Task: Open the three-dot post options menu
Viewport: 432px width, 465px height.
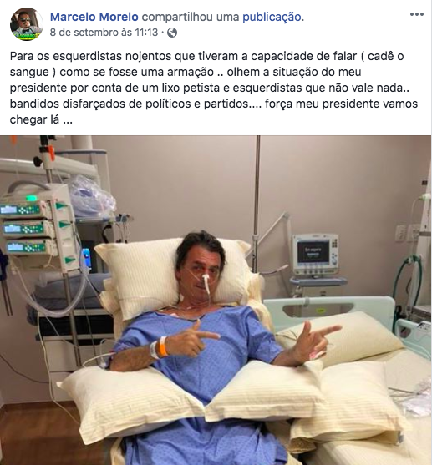Action: click(x=417, y=14)
